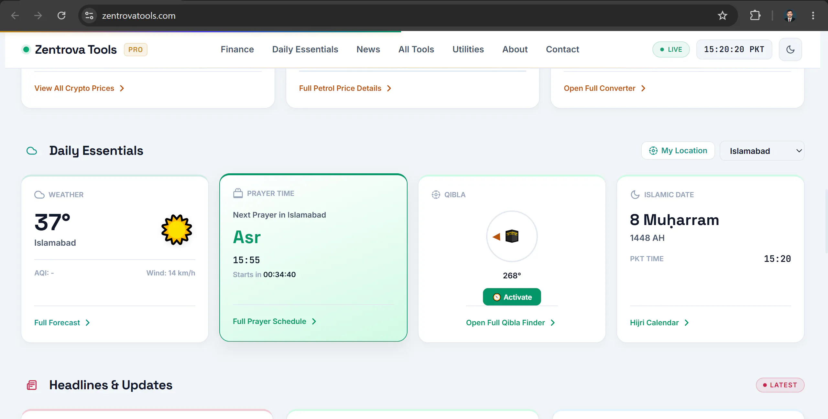Screen dimensions: 828x419
Task: Click the browser forward arrow
Action: 38,16
